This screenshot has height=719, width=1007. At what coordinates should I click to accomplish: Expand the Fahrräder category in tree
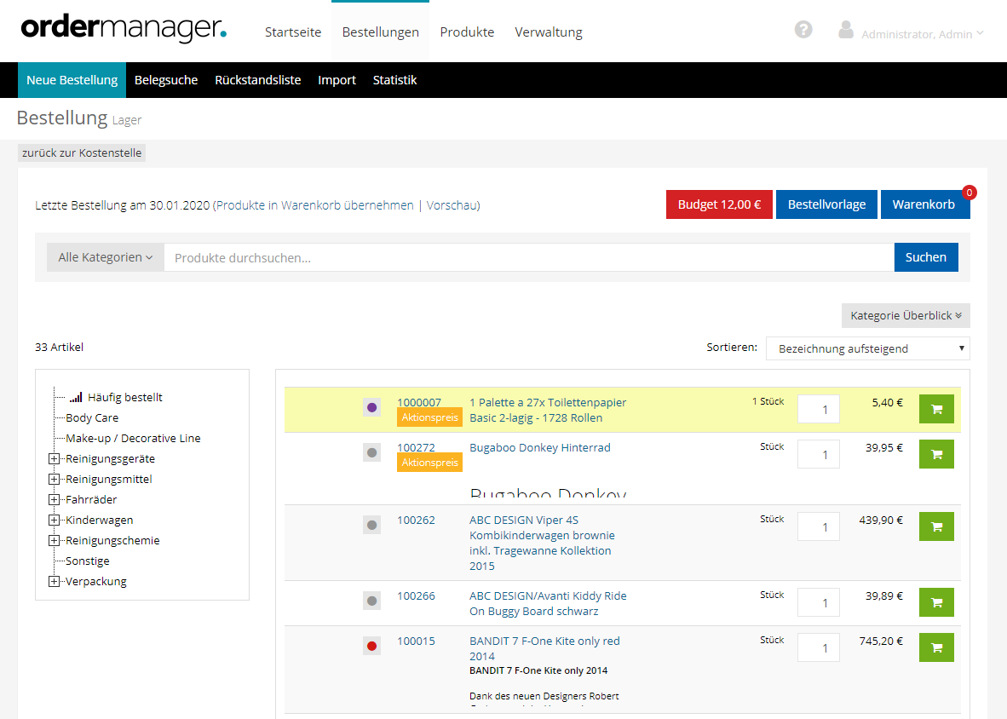[x=55, y=500]
